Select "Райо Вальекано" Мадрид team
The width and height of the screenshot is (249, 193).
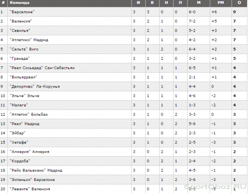click(36, 171)
